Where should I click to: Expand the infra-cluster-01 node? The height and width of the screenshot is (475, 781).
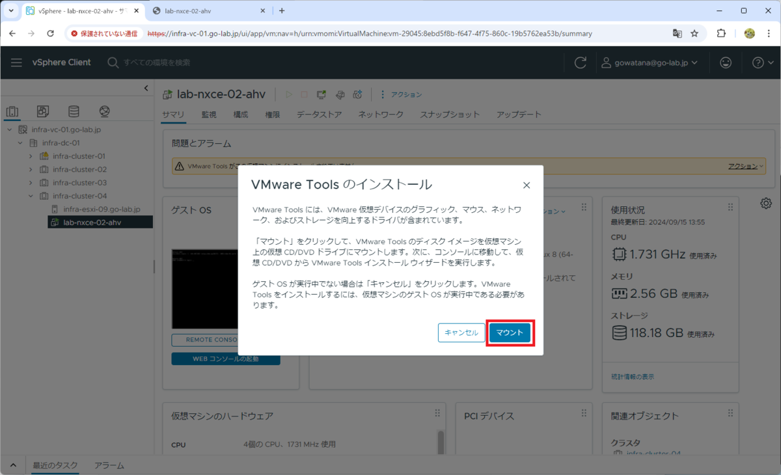click(x=31, y=156)
